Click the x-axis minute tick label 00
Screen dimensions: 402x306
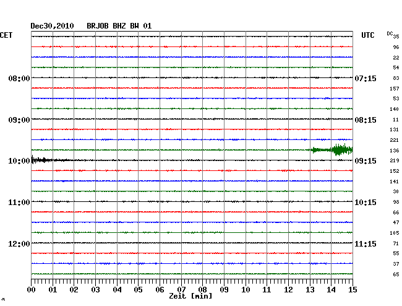32,290
